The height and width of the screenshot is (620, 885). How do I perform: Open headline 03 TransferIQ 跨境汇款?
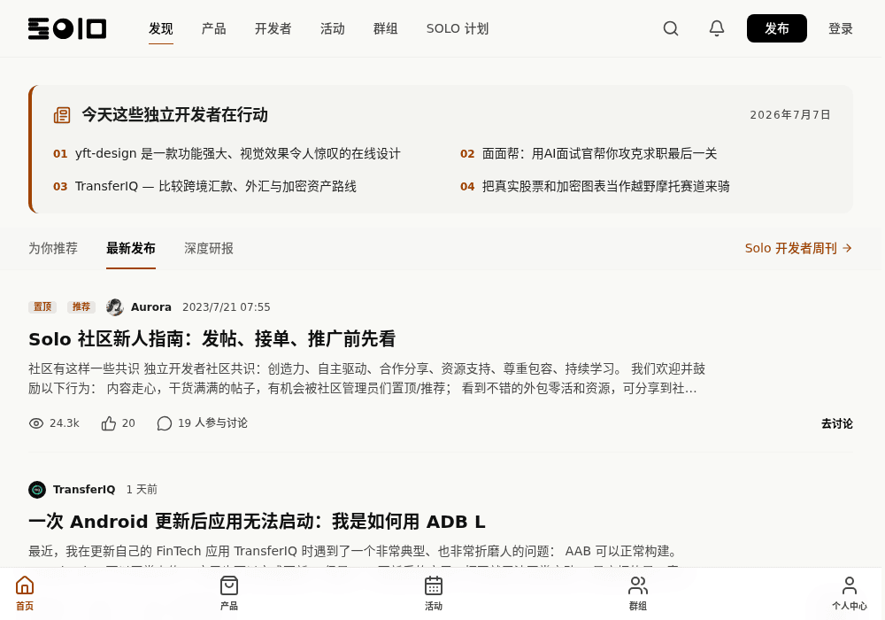(x=205, y=186)
